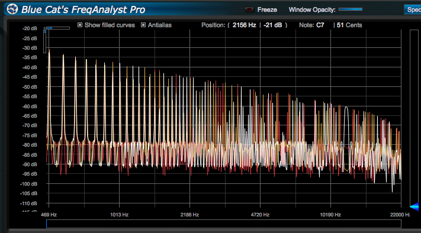Viewport: 421px width, 233px height.
Task: Click the Blue Cat's FreqAnalyst Pro title
Action: tap(83, 9)
